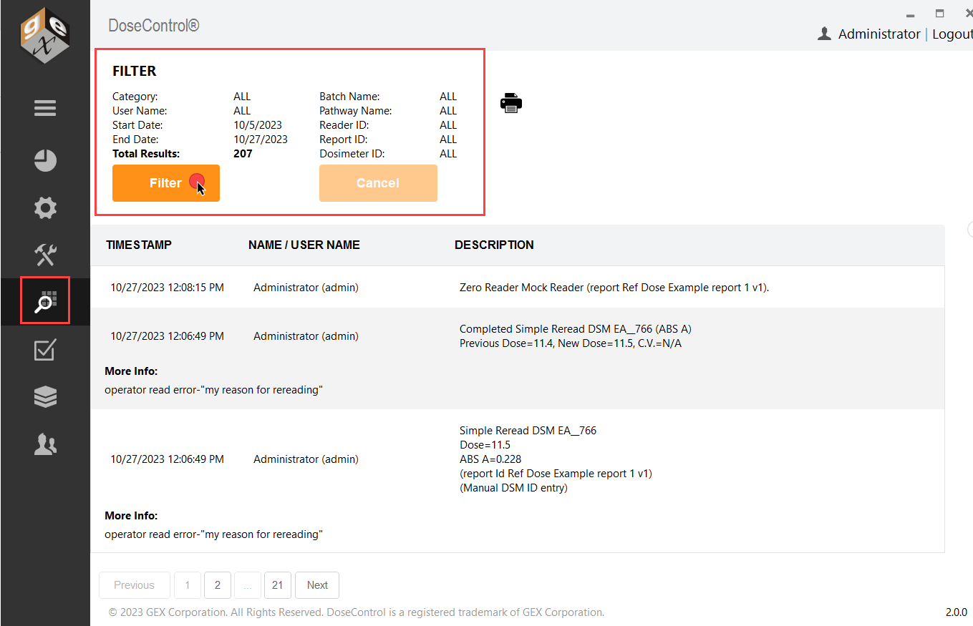Open the hammer and wrench tools icon
Image resolution: width=973 pixels, height=626 pixels.
click(x=45, y=255)
